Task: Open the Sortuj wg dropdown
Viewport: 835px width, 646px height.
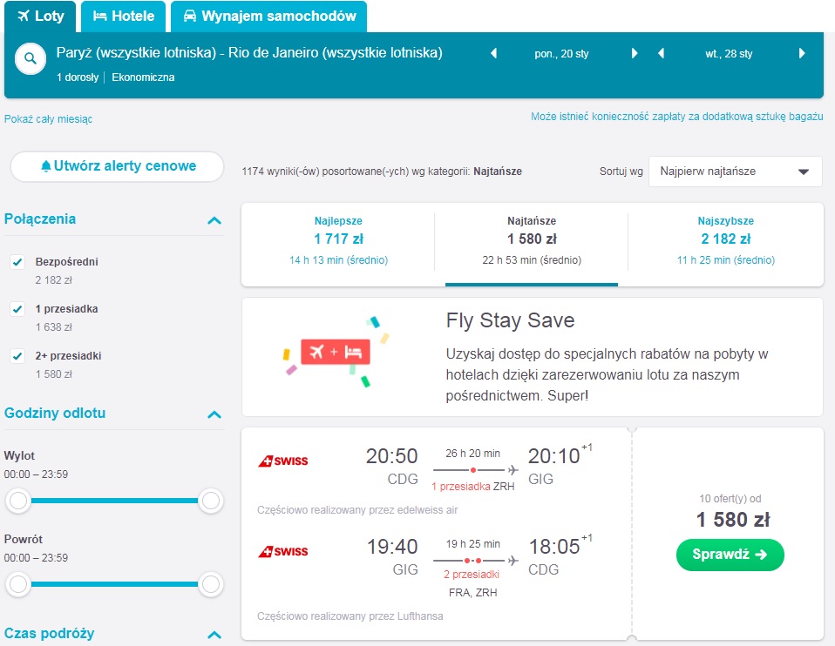Action: (735, 172)
